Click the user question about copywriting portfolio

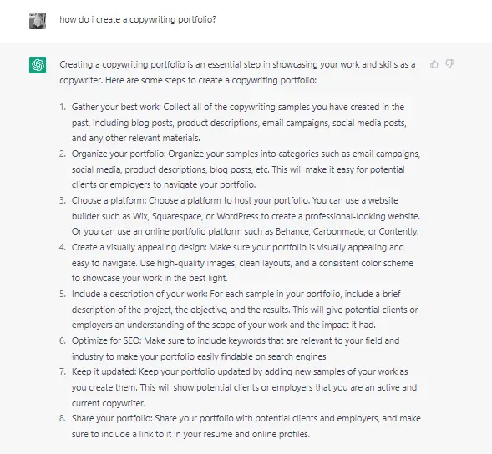coord(138,19)
